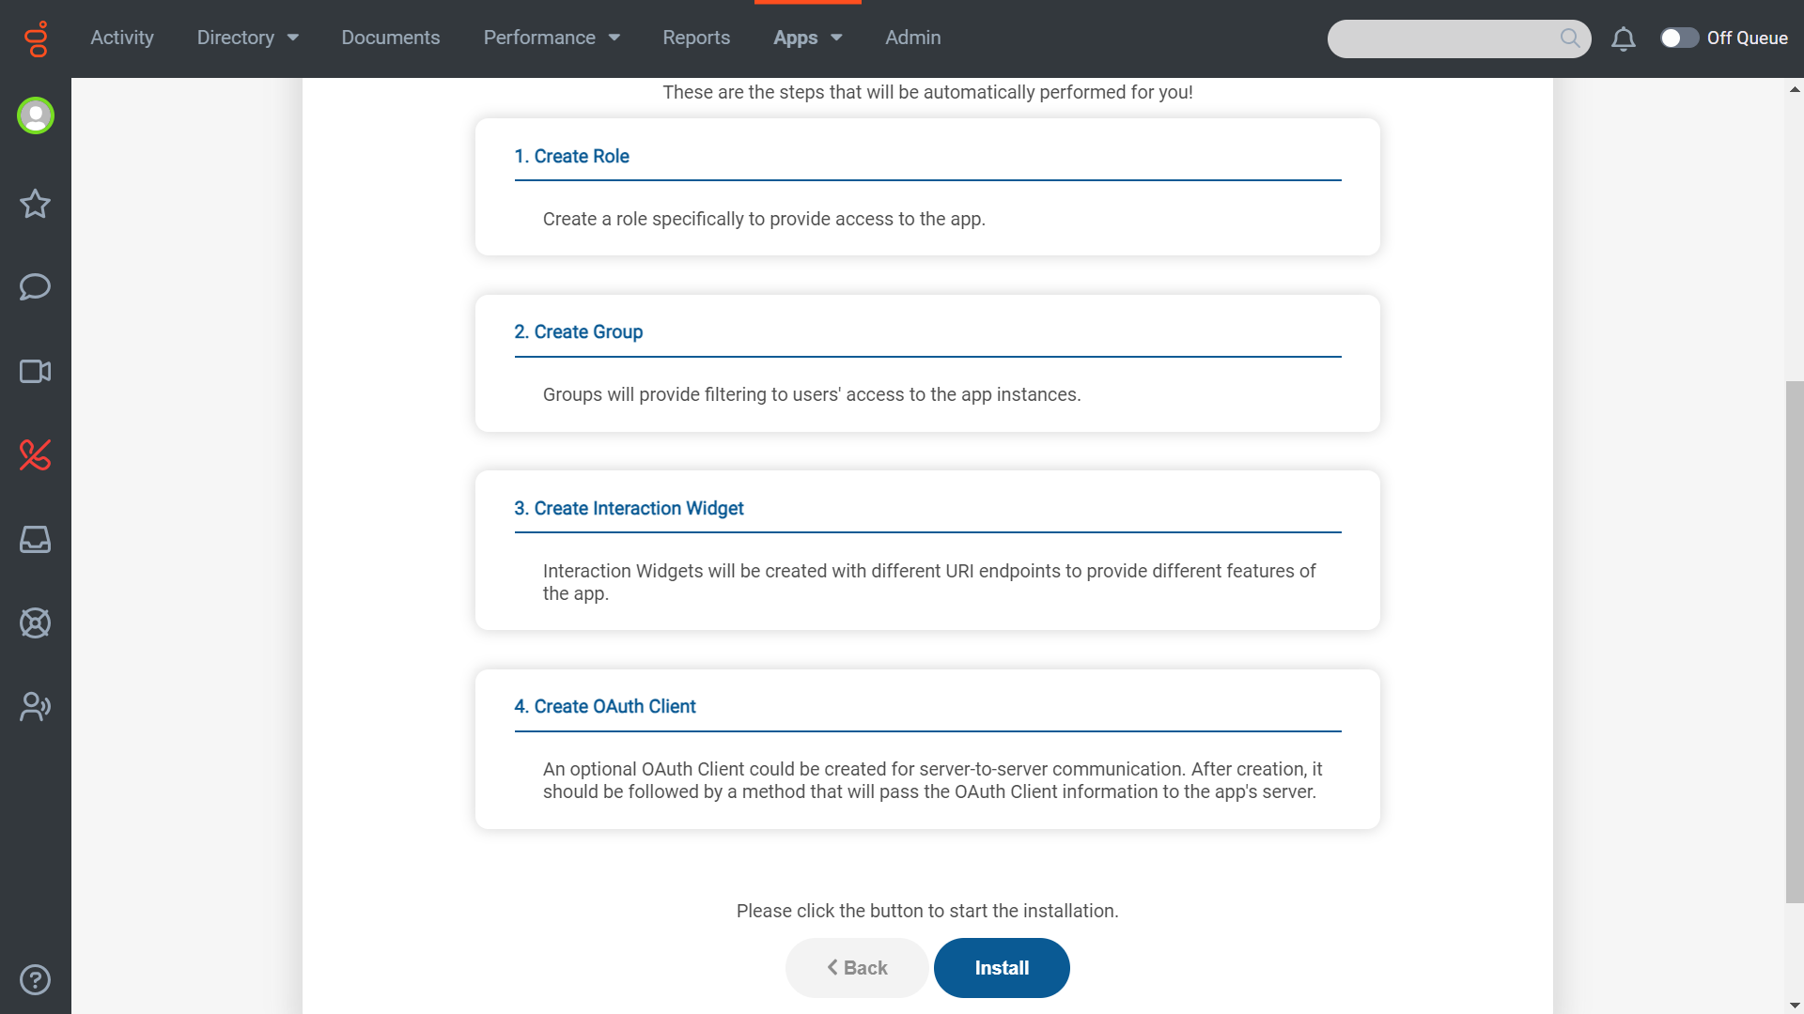Open the favorites star icon
Screen dimensions: 1804x1014
coord(36,204)
